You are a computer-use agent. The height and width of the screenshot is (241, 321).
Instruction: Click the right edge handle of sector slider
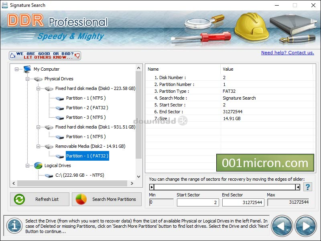click(298, 187)
